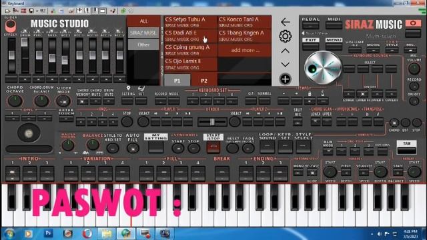The height and width of the screenshot is (240, 427).
Task: Select the ALL category tab
Action: tap(143, 21)
